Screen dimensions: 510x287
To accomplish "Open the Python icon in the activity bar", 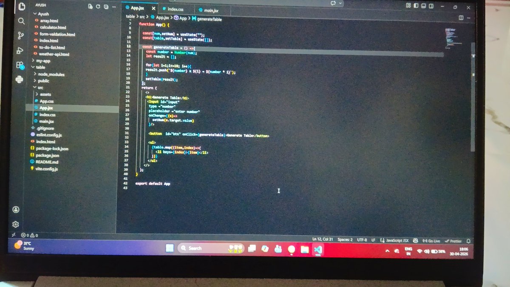I will pyautogui.click(x=19, y=80).
